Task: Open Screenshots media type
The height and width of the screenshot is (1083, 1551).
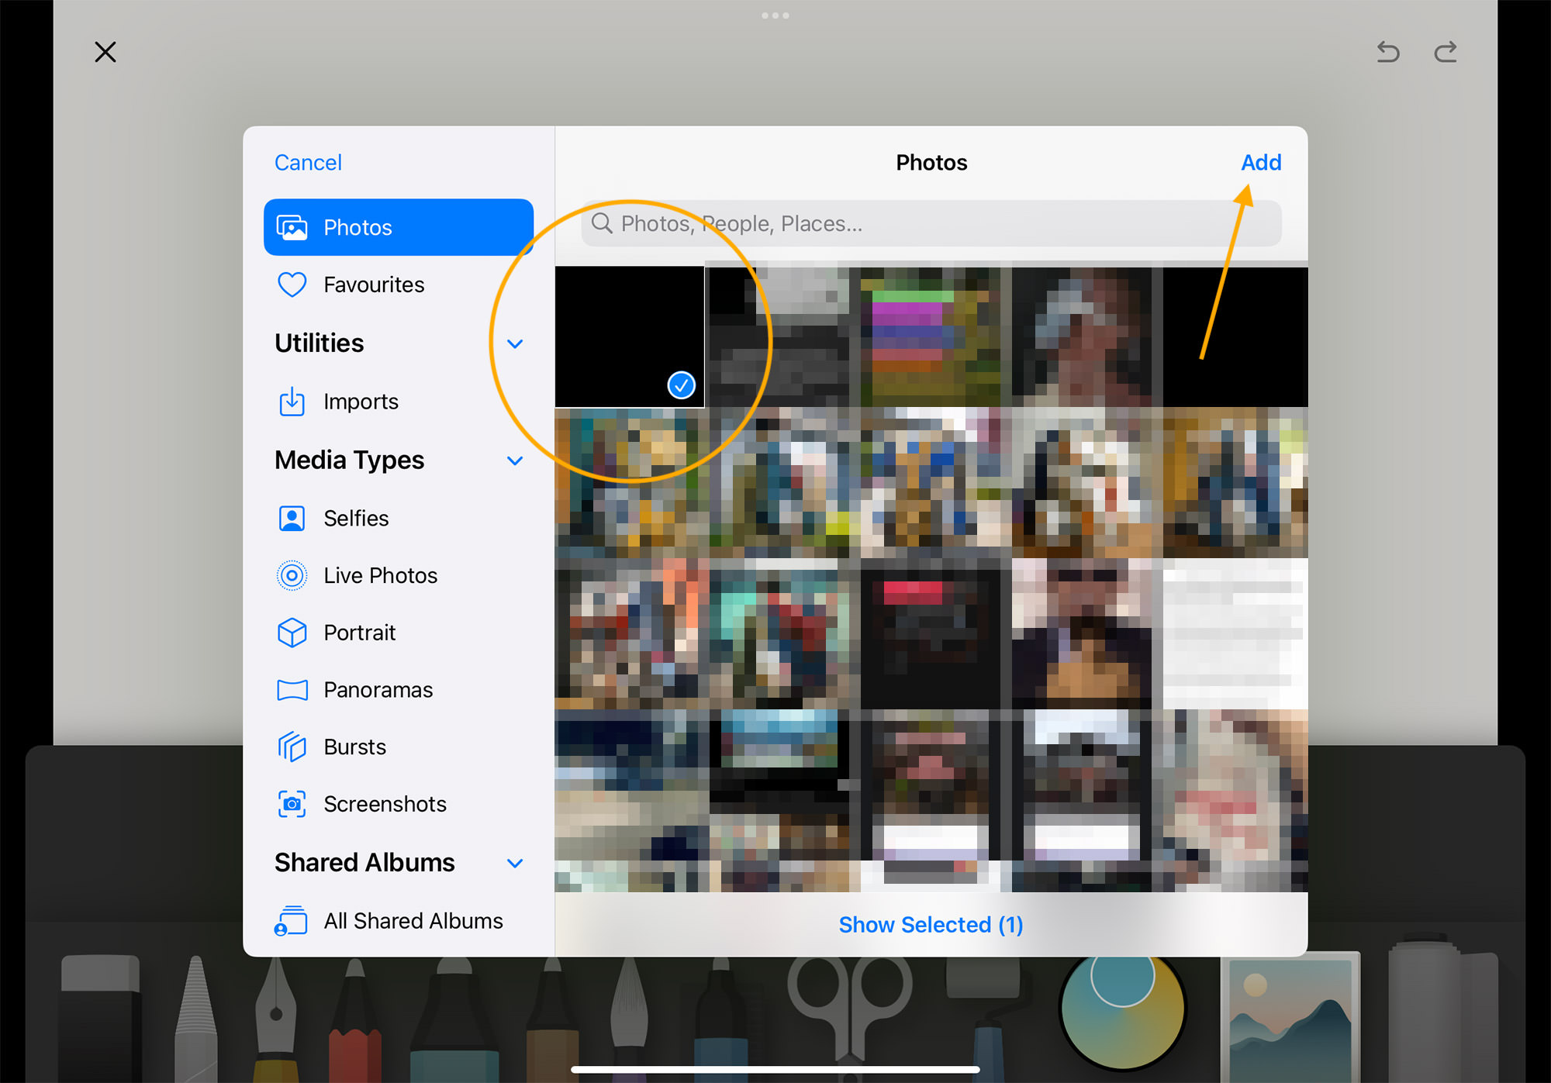Action: click(399, 805)
